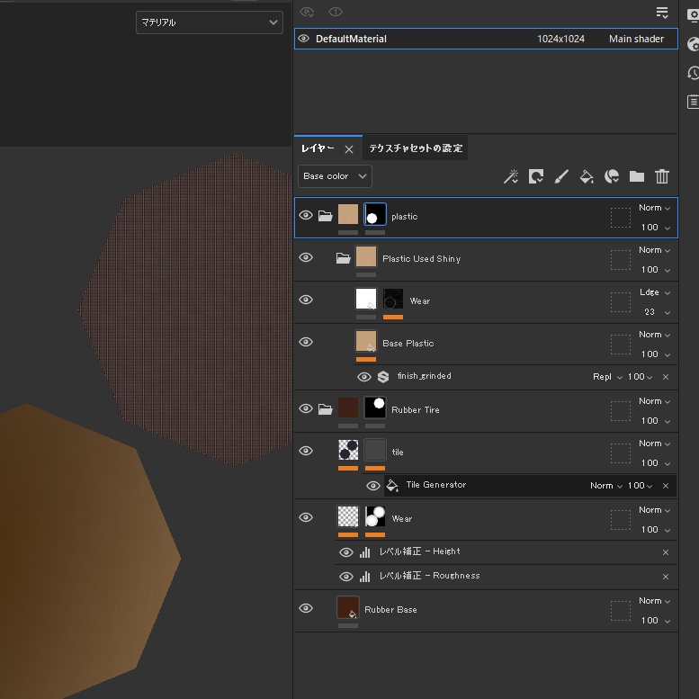The image size is (699, 699).
Task: Create a new folder in layer stack
Action: click(x=637, y=176)
